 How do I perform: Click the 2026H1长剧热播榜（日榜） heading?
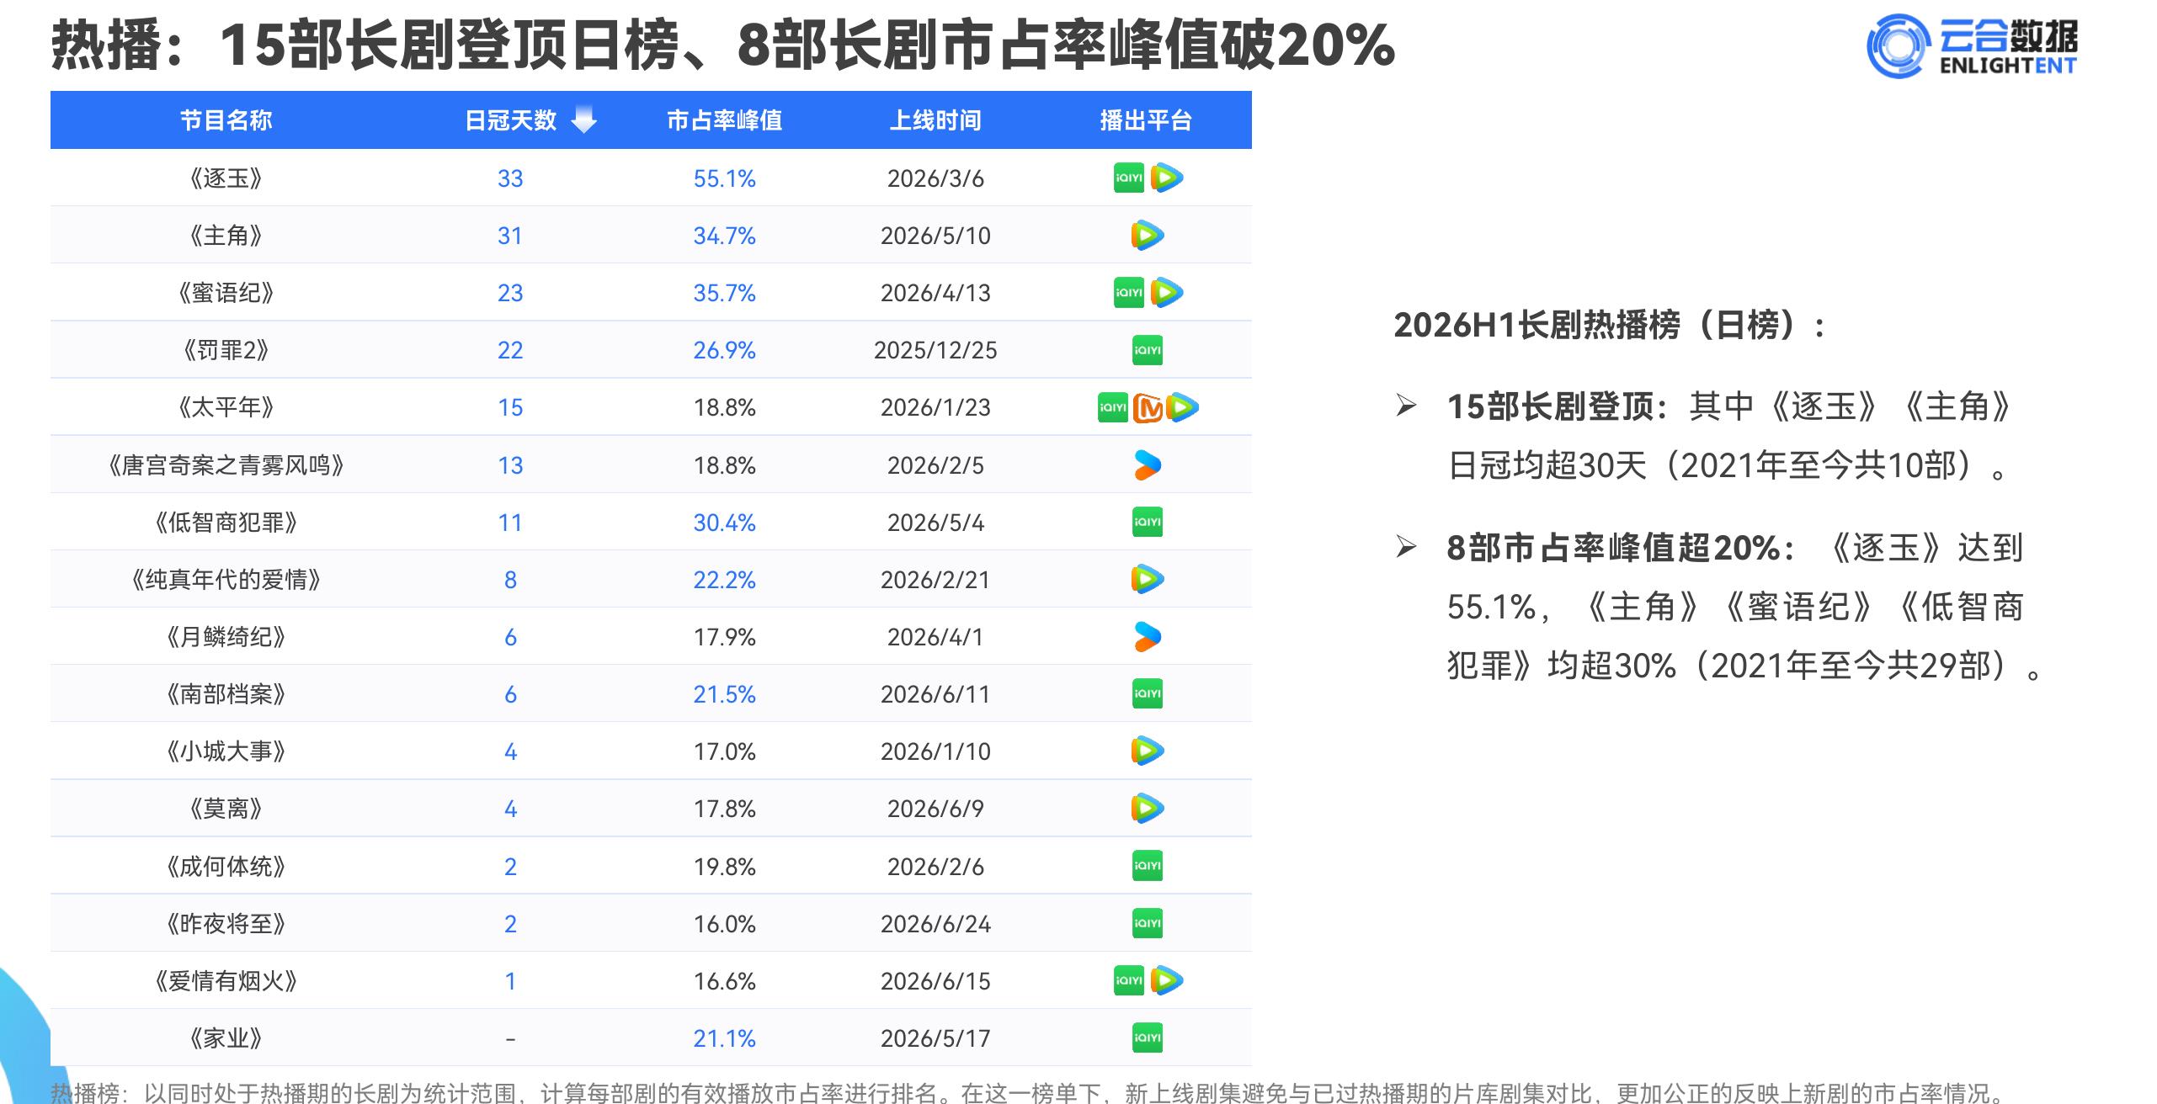1609,325
